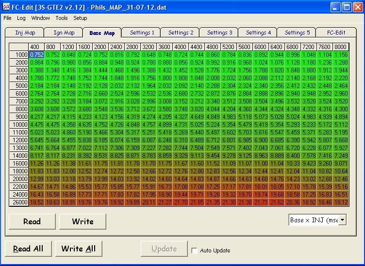Select cell 2.220 in row 4000
Viewport: 365px width, 266px height.
click(341, 78)
